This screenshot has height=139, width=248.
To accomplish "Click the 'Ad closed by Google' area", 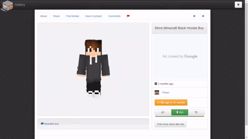I will point(180,57).
